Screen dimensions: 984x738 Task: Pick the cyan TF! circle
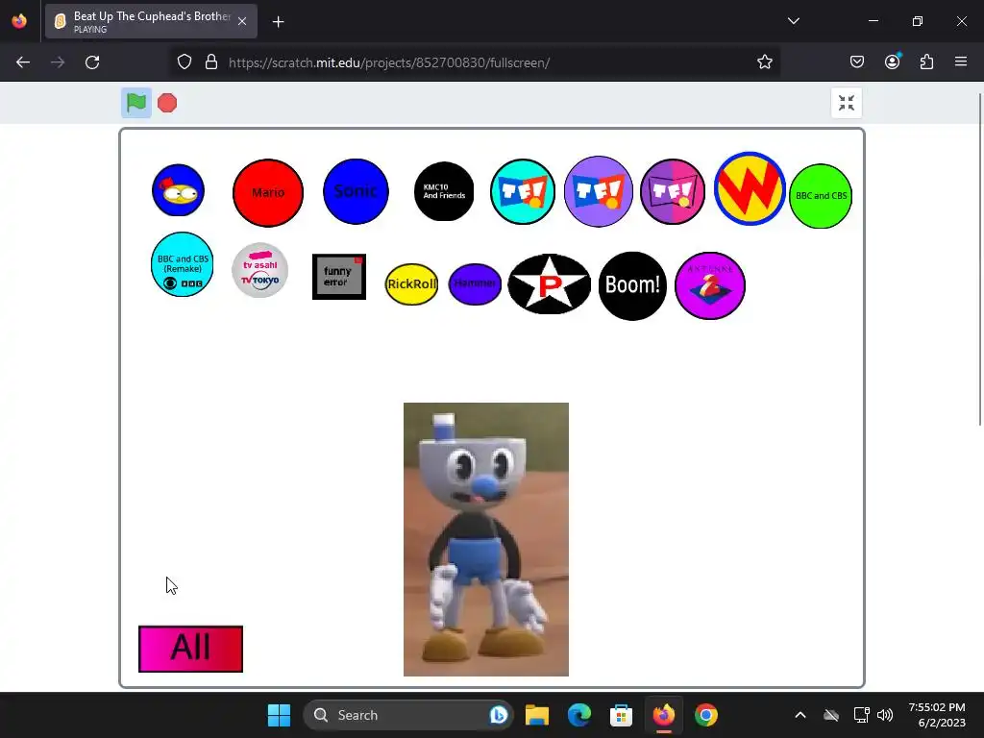coord(522,191)
